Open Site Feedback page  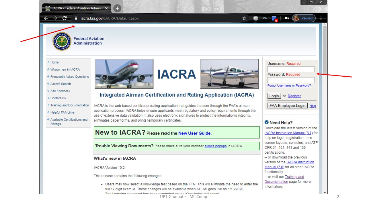pos(60,91)
